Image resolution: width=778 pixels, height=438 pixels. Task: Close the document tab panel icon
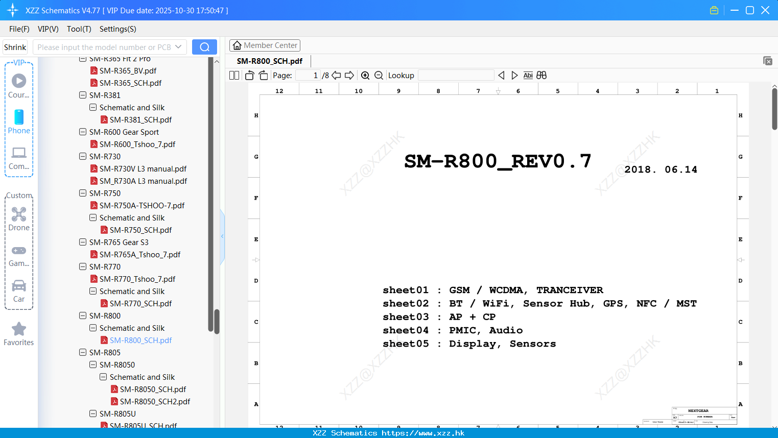pyautogui.click(x=767, y=61)
